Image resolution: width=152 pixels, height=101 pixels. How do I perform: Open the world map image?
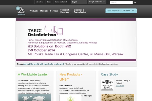[35, 98]
